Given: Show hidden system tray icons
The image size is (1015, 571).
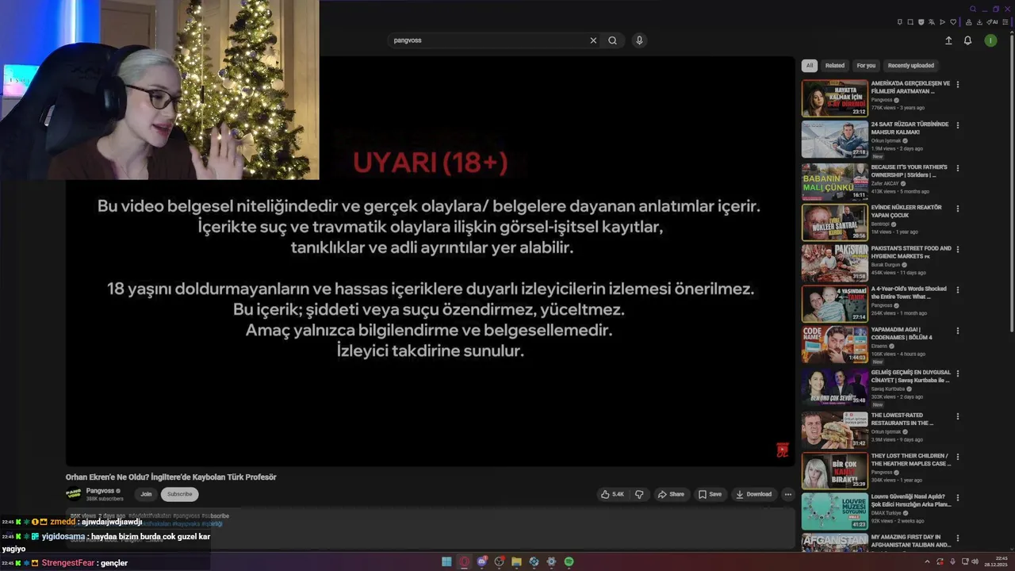Looking at the screenshot, I should click(x=927, y=561).
